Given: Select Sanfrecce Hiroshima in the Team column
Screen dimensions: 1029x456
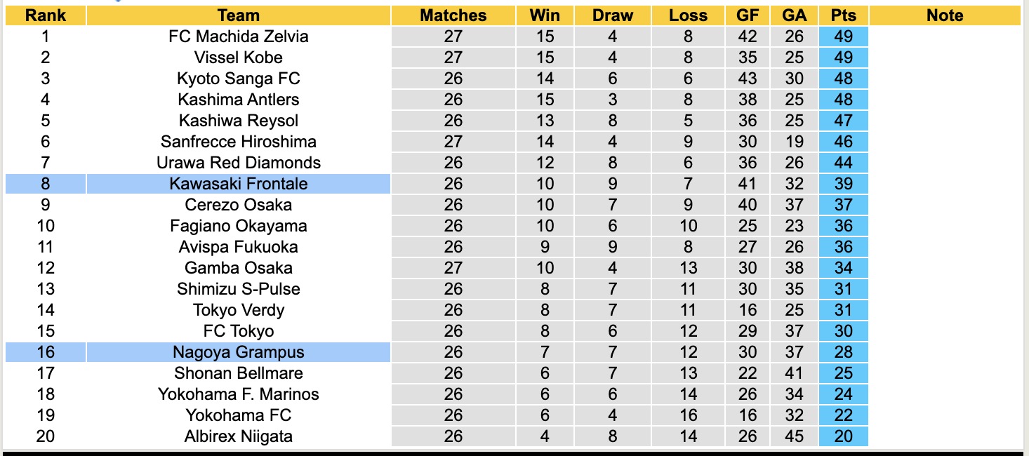Looking at the screenshot, I should click(x=239, y=142).
